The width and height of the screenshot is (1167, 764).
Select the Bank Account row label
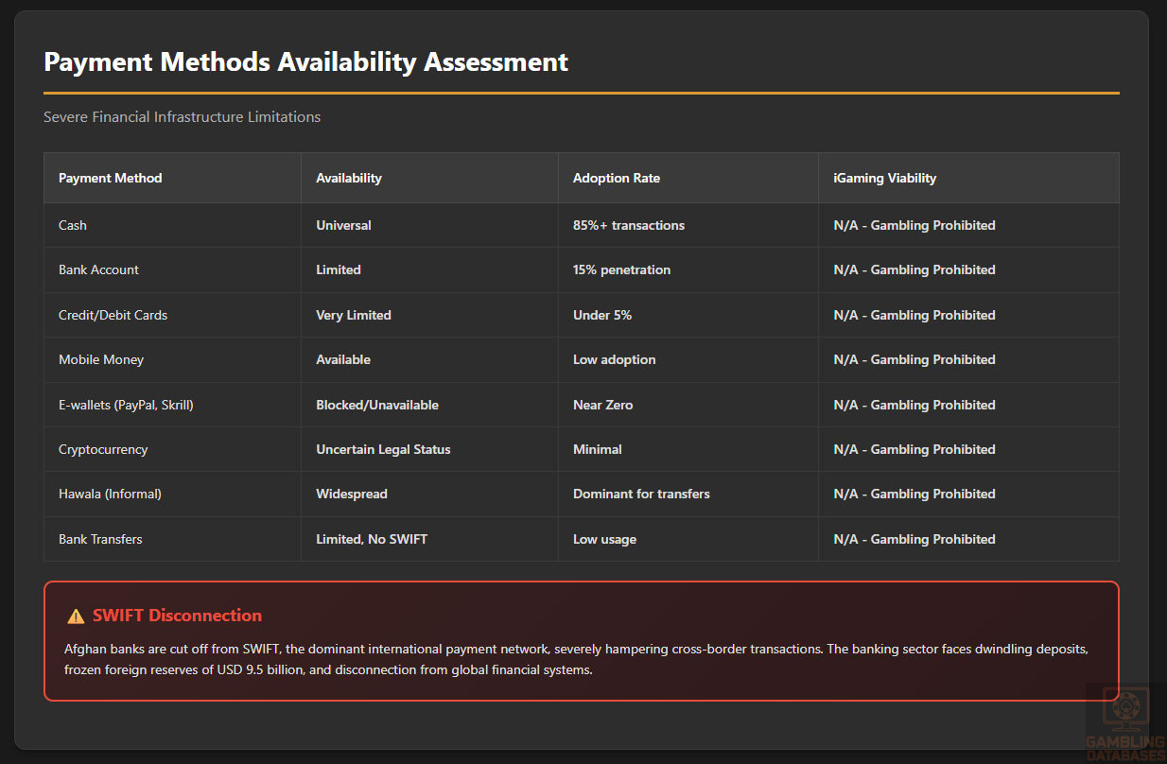tap(98, 269)
